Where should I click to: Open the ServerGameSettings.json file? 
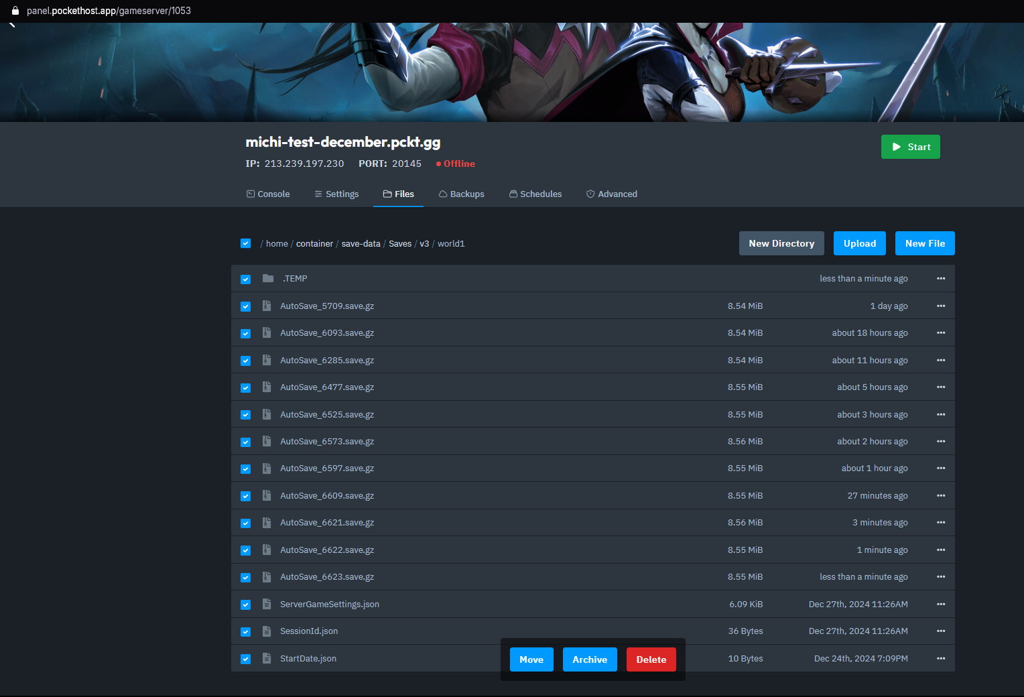coord(330,604)
